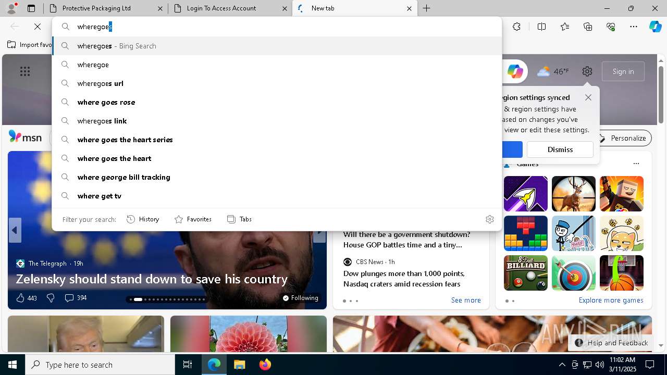Open the Extensions puzzle icon

(x=516, y=27)
